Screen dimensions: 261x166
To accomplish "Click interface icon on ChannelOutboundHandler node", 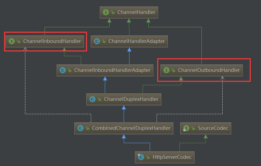I will point(166,70).
